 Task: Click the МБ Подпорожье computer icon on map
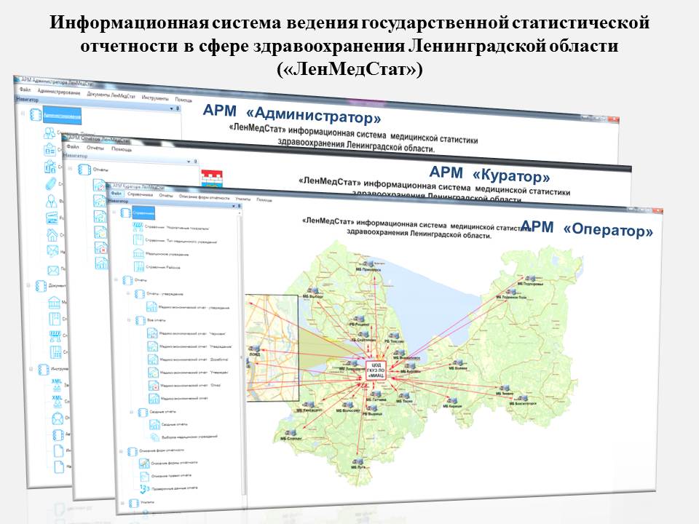529,278
